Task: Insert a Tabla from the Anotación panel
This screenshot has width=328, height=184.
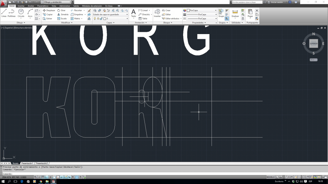Action: [143, 19]
